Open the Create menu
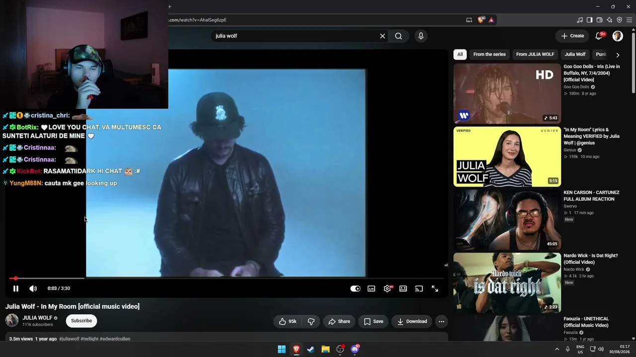This screenshot has height=357, width=636. (x=572, y=36)
